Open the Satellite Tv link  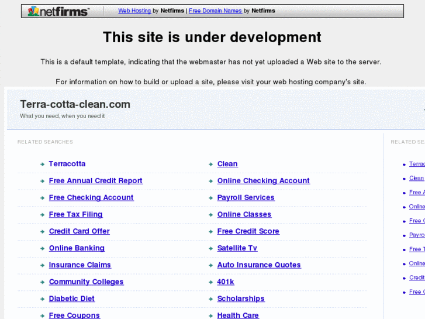pos(237,248)
